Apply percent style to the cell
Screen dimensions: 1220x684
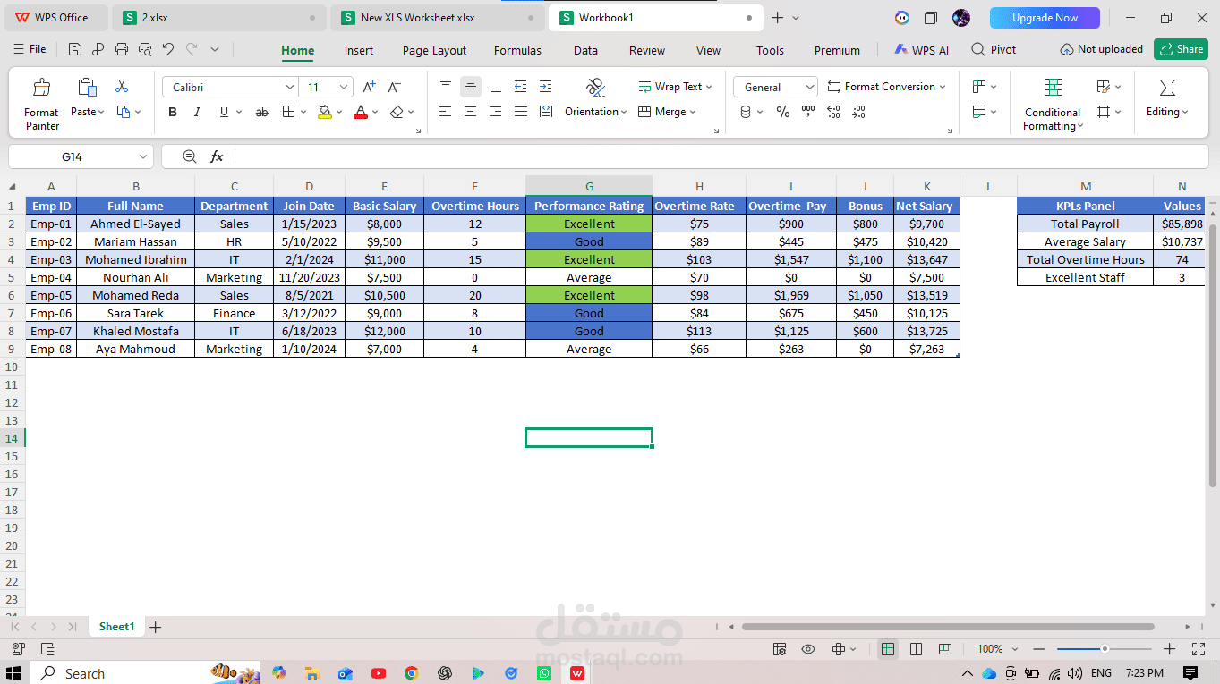[783, 112]
